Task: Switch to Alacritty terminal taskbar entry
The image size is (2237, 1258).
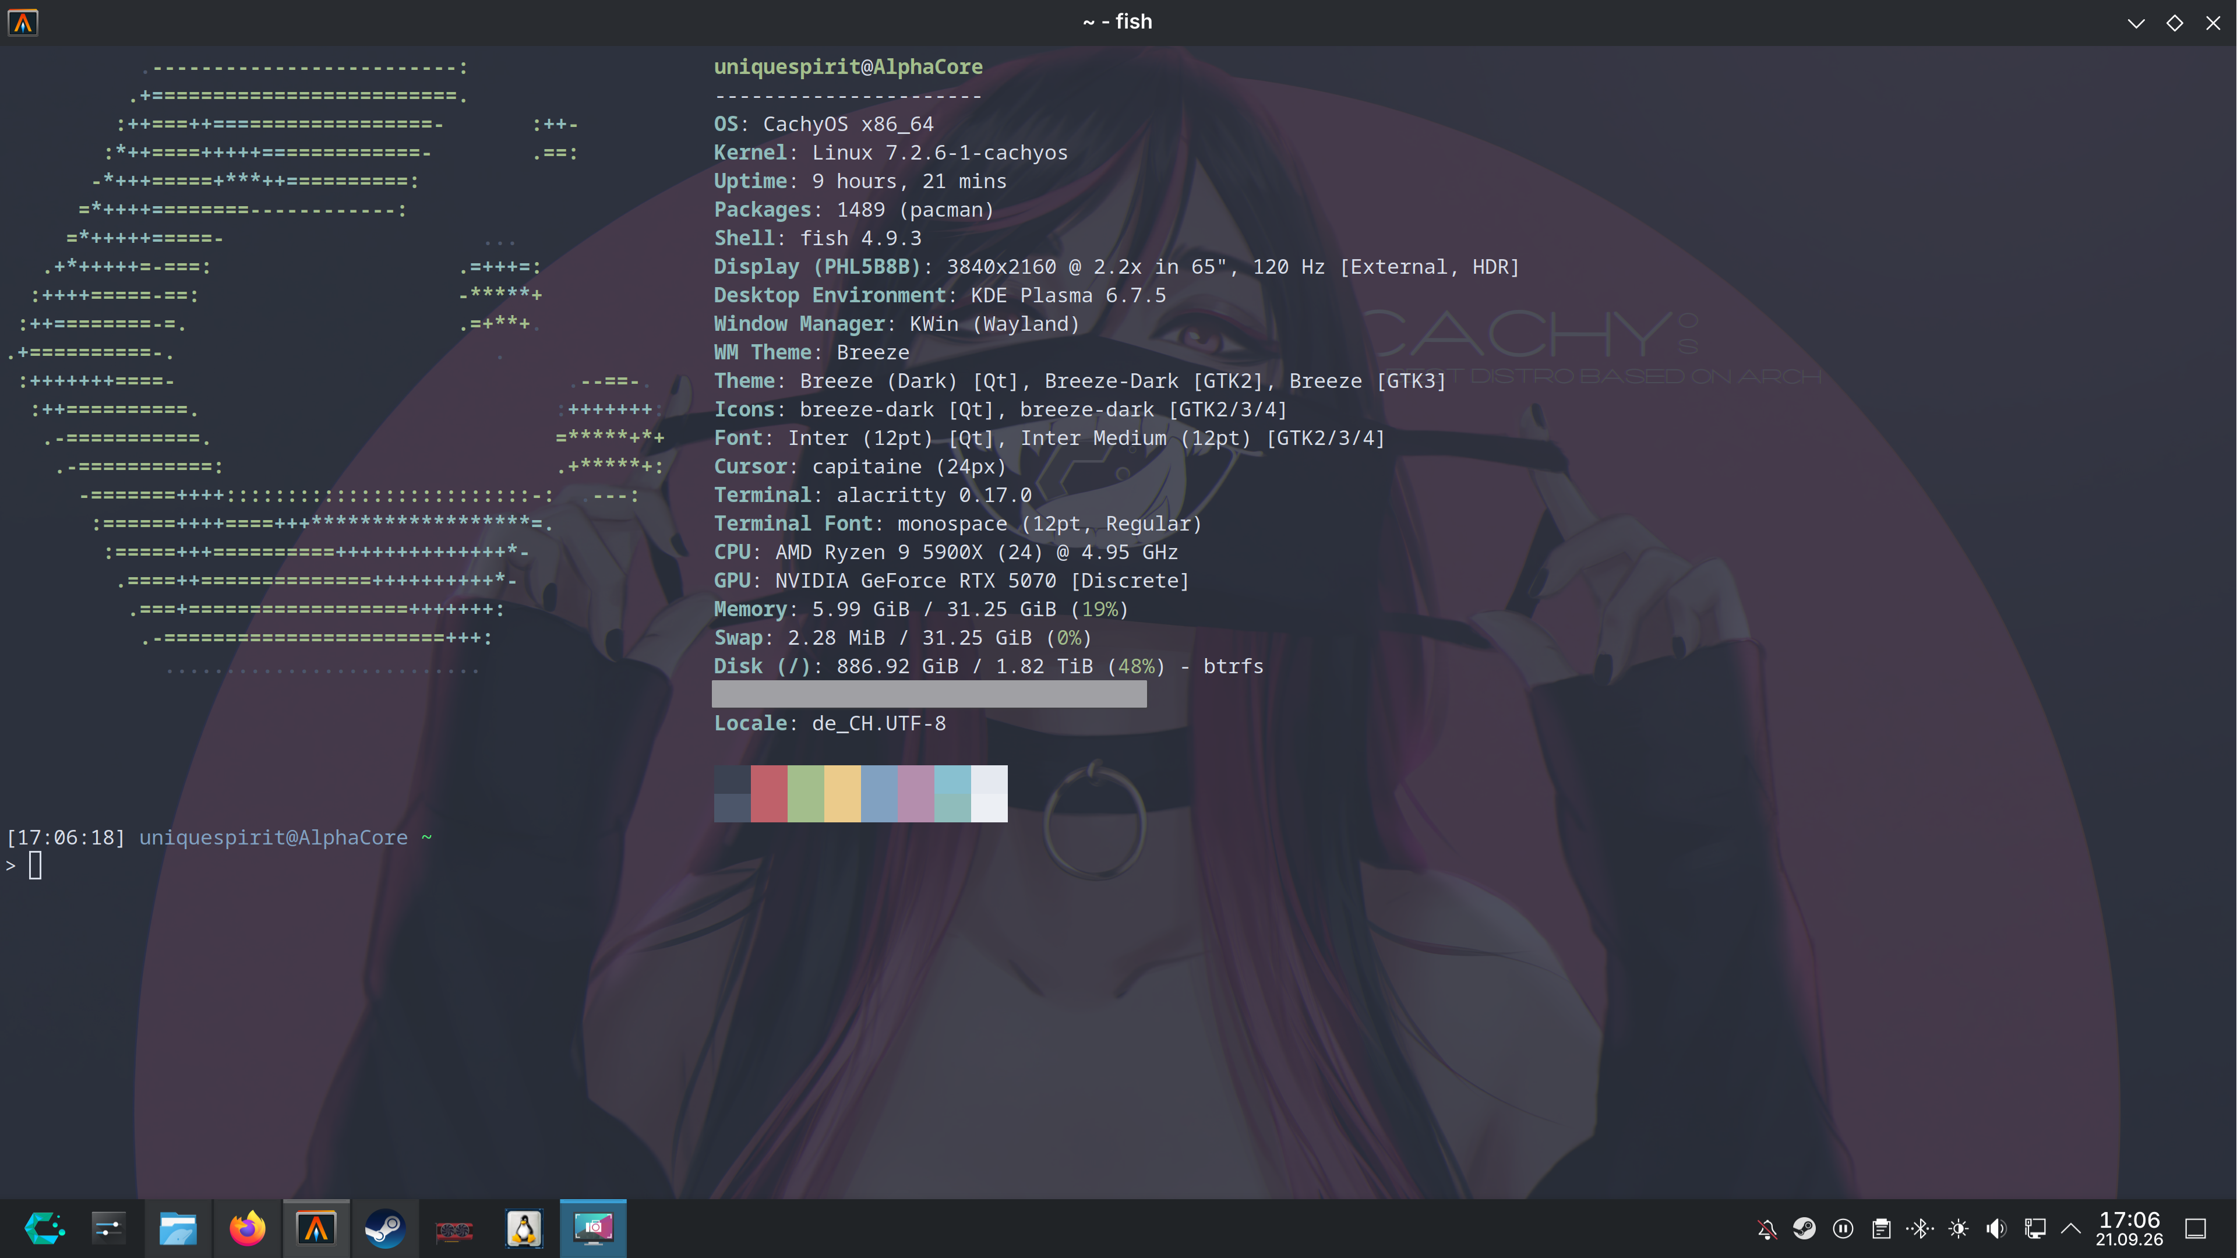Action: point(316,1228)
